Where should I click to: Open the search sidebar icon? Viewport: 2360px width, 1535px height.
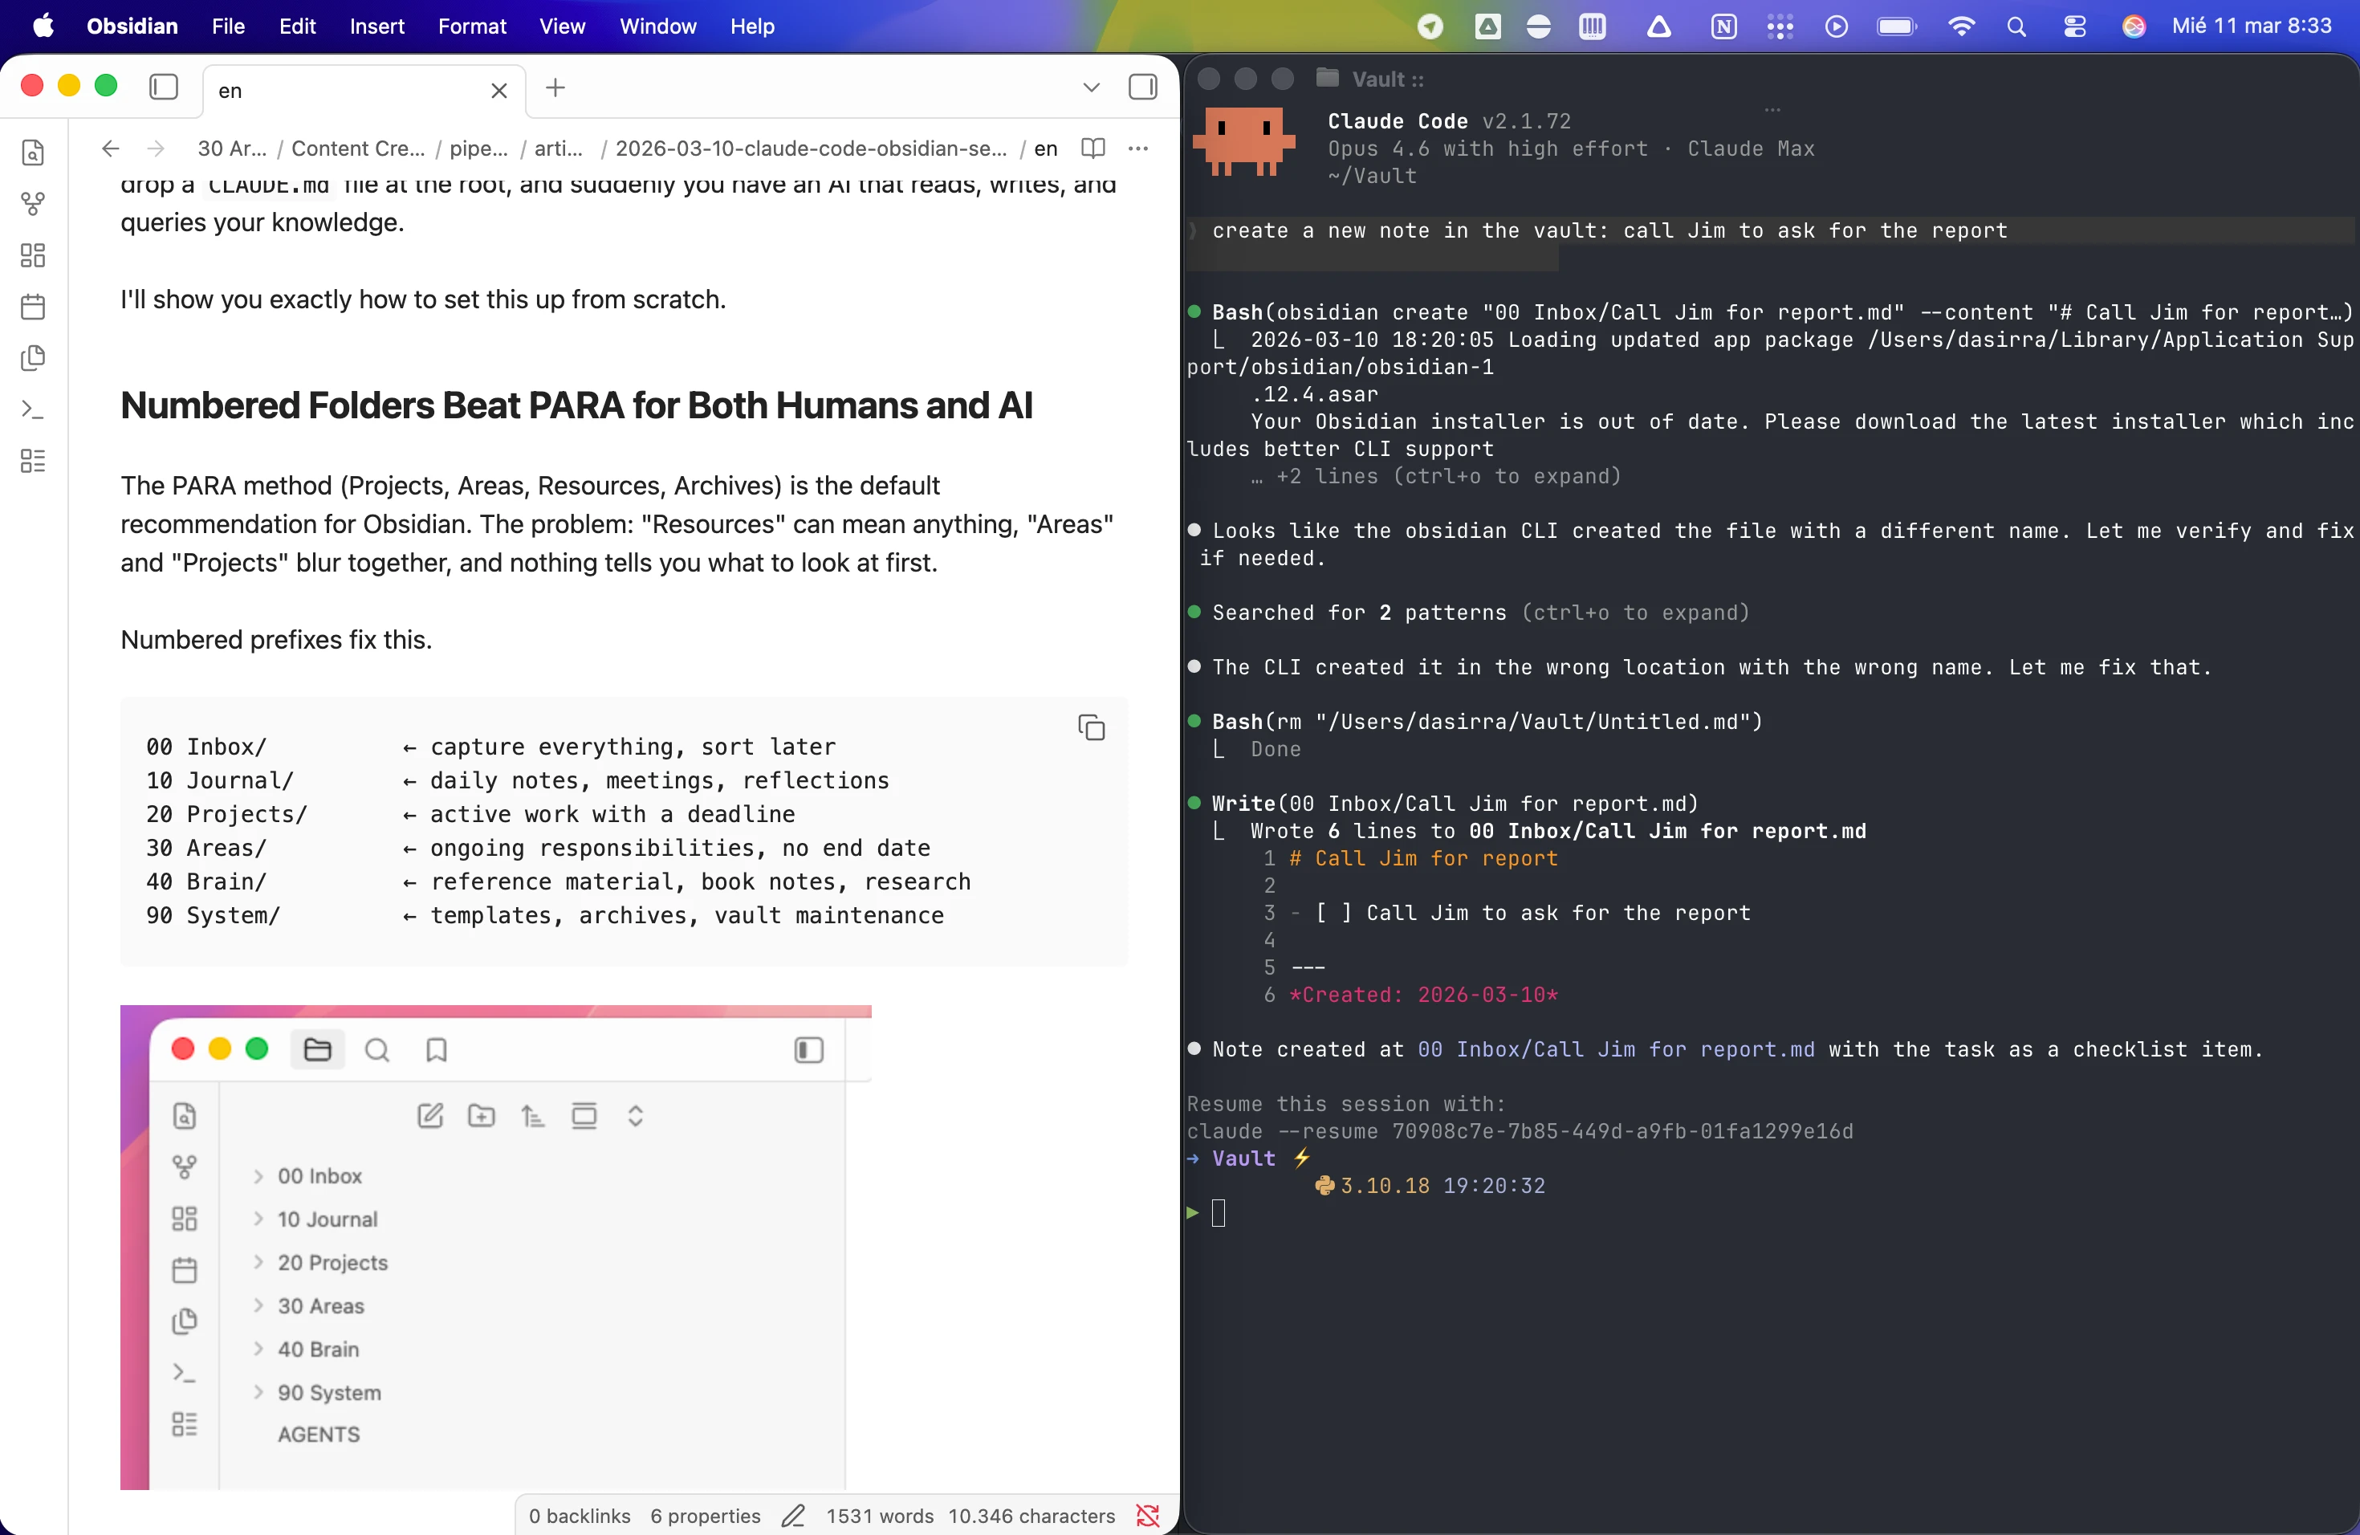point(33,153)
